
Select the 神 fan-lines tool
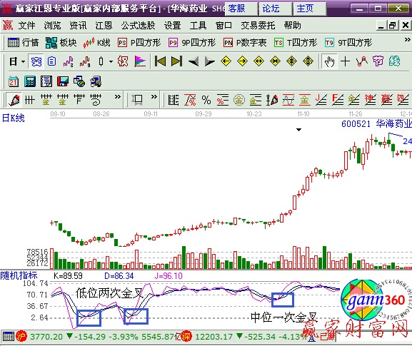click(370, 100)
